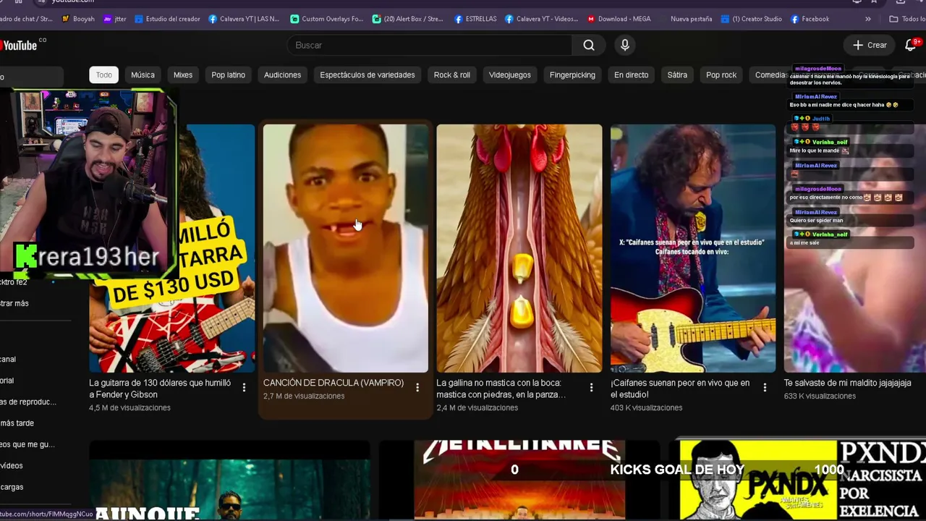This screenshot has height=521, width=926.
Task: Open the Nueva pestaña bookmark
Action: pos(691,19)
